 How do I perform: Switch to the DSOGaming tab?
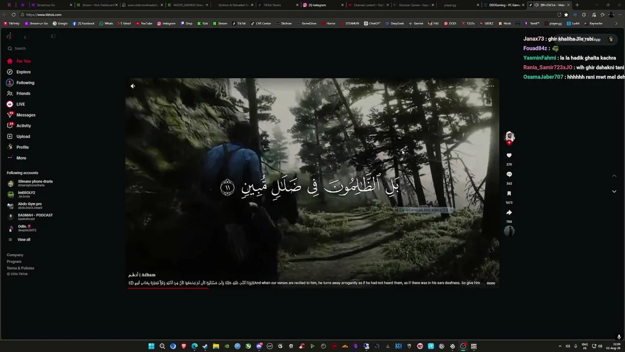(x=504, y=5)
